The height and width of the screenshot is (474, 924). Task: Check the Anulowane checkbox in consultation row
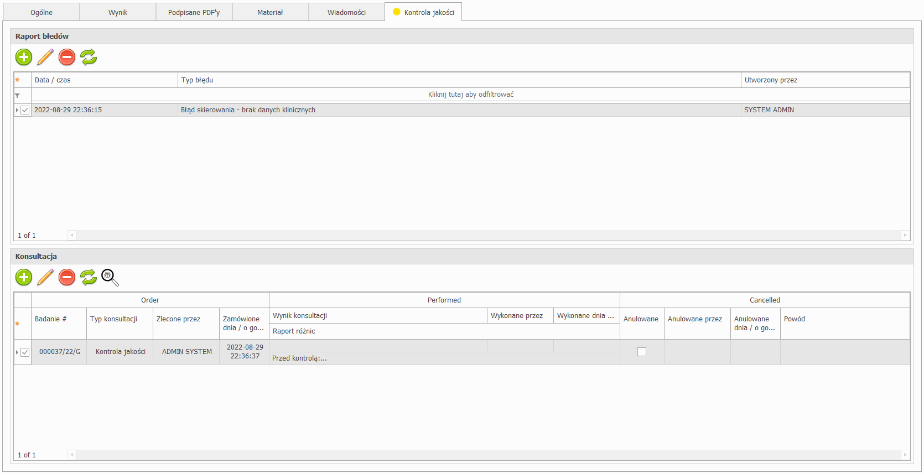point(642,352)
